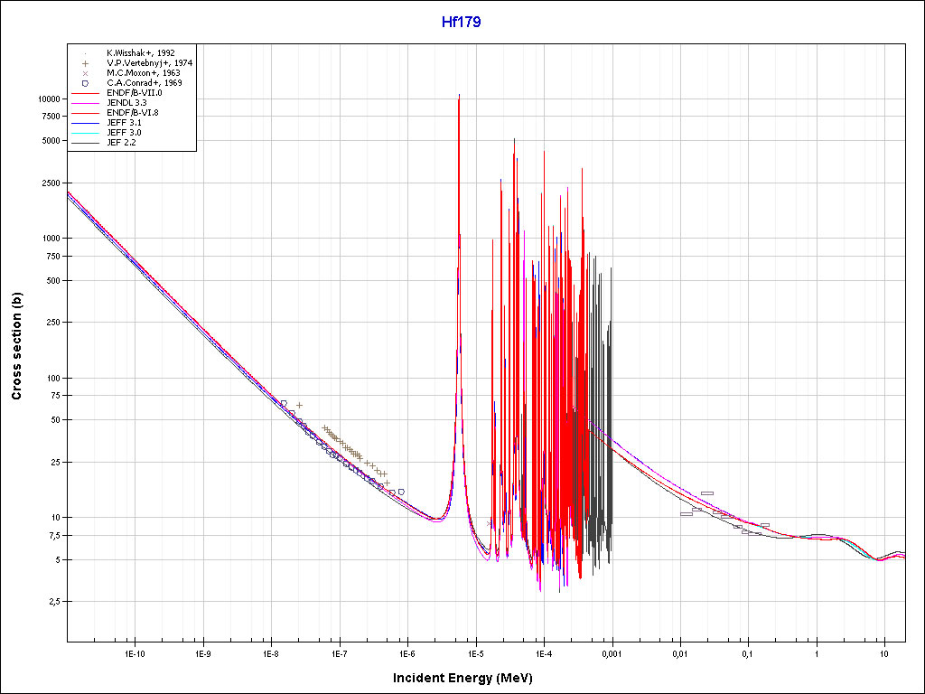Click the 1E-10 tick on the x-axis
This screenshot has height=694, width=925.
coord(135,652)
